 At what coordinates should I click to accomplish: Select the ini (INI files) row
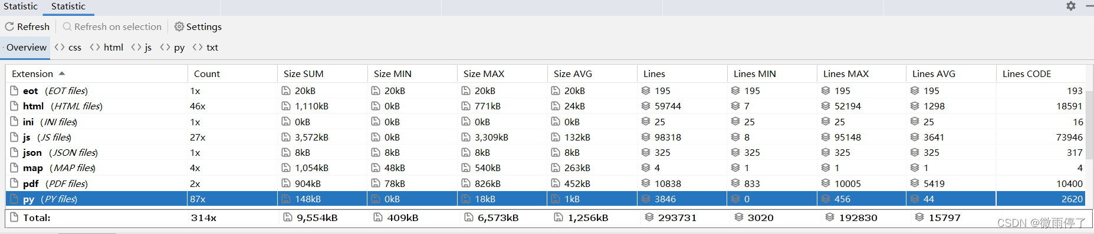click(x=546, y=122)
